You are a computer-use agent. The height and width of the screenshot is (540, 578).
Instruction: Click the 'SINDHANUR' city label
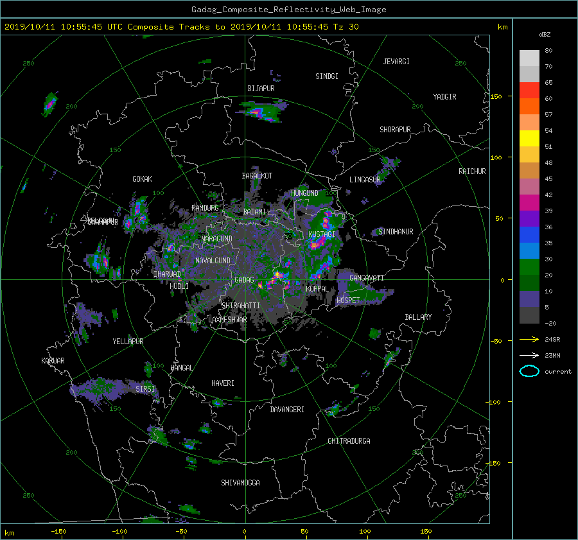396,232
